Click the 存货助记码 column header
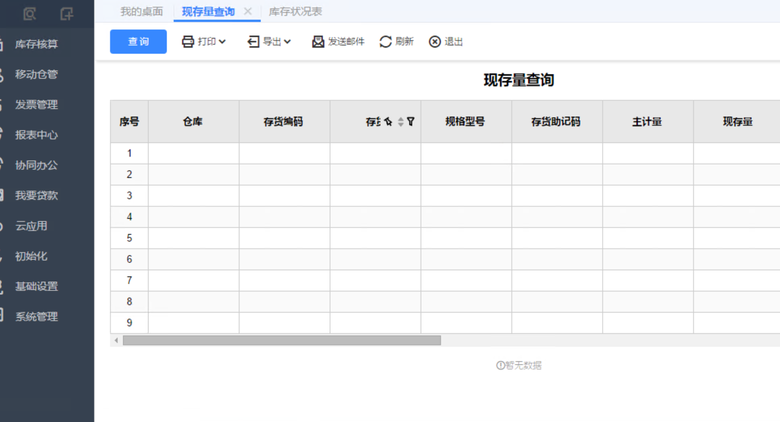 (x=556, y=122)
